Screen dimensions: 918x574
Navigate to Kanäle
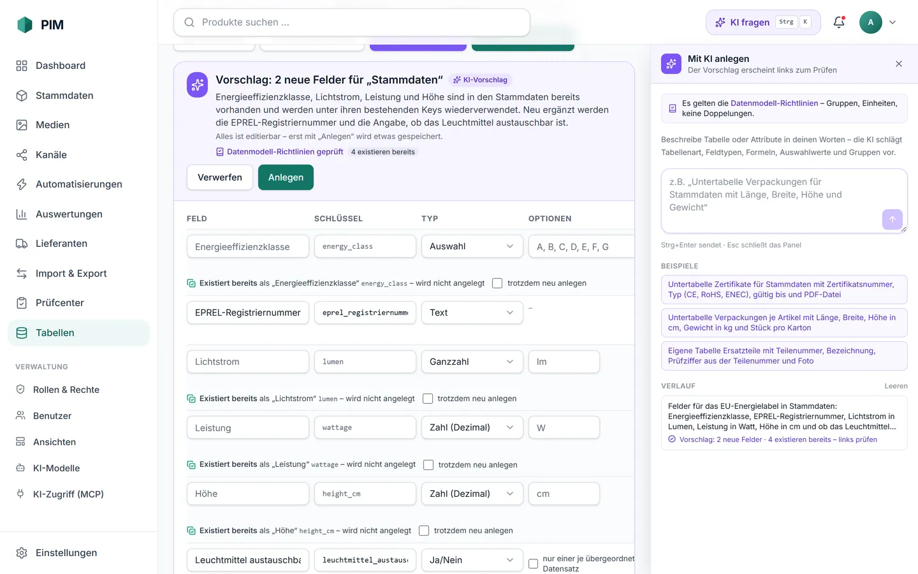79,155
